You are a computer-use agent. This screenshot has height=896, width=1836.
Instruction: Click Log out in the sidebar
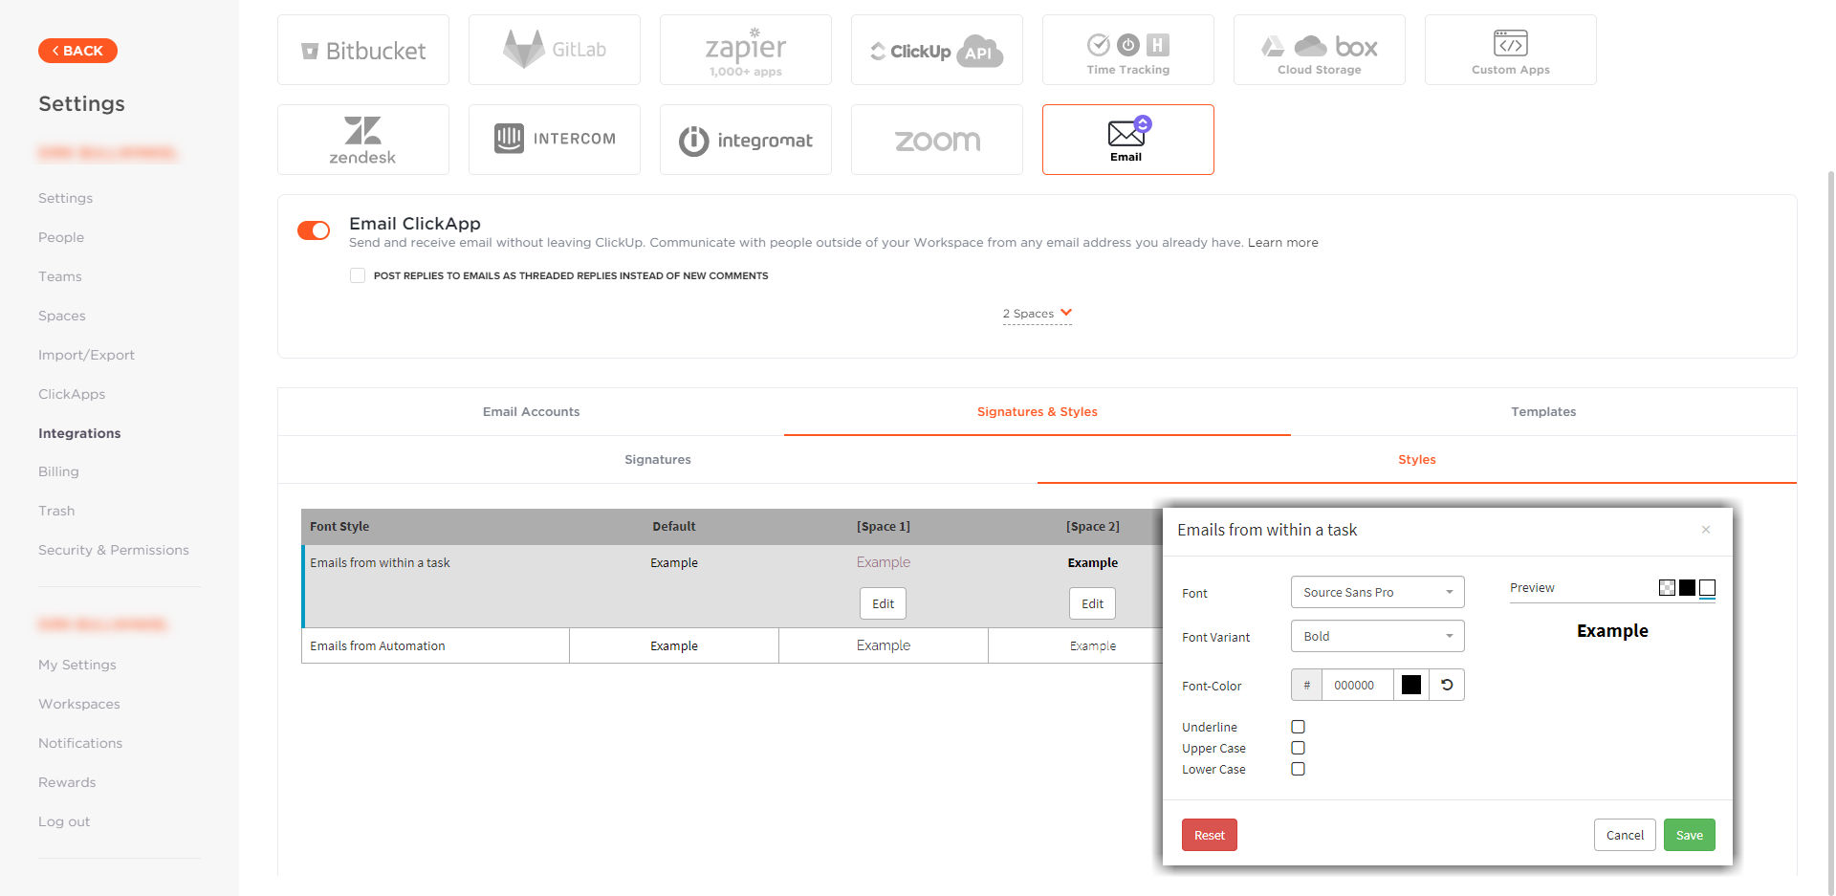click(64, 821)
